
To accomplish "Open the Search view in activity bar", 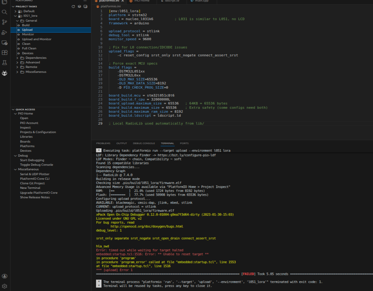I will (x=4, y=12).
